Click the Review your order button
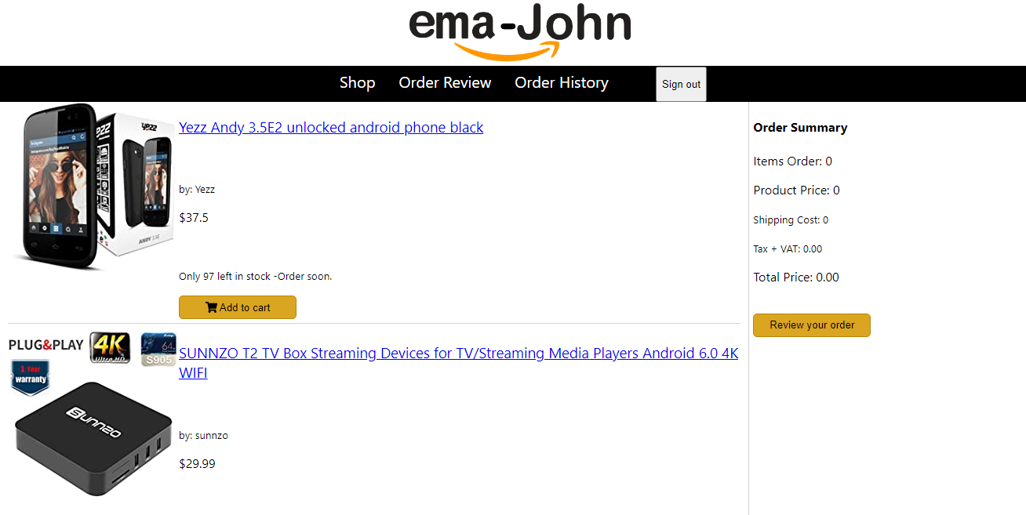Screen dimensions: 1026x515 [x=812, y=325]
